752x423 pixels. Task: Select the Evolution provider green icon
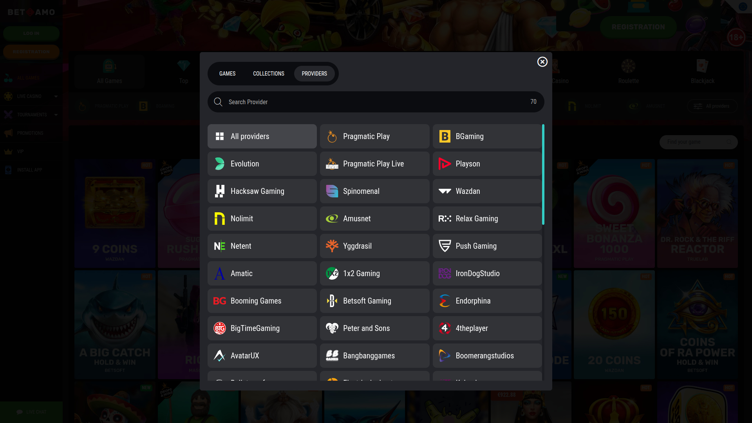219,164
